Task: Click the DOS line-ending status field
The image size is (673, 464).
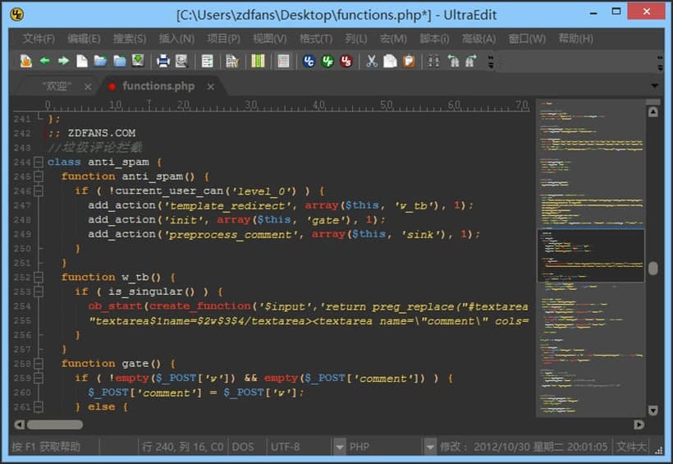Action: [x=243, y=448]
